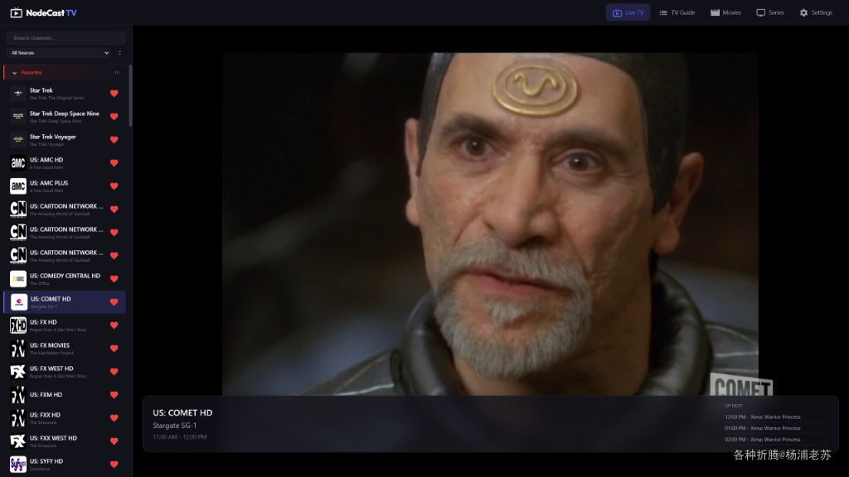Focus the Search channels field
The width and height of the screenshot is (849, 477).
click(66, 38)
